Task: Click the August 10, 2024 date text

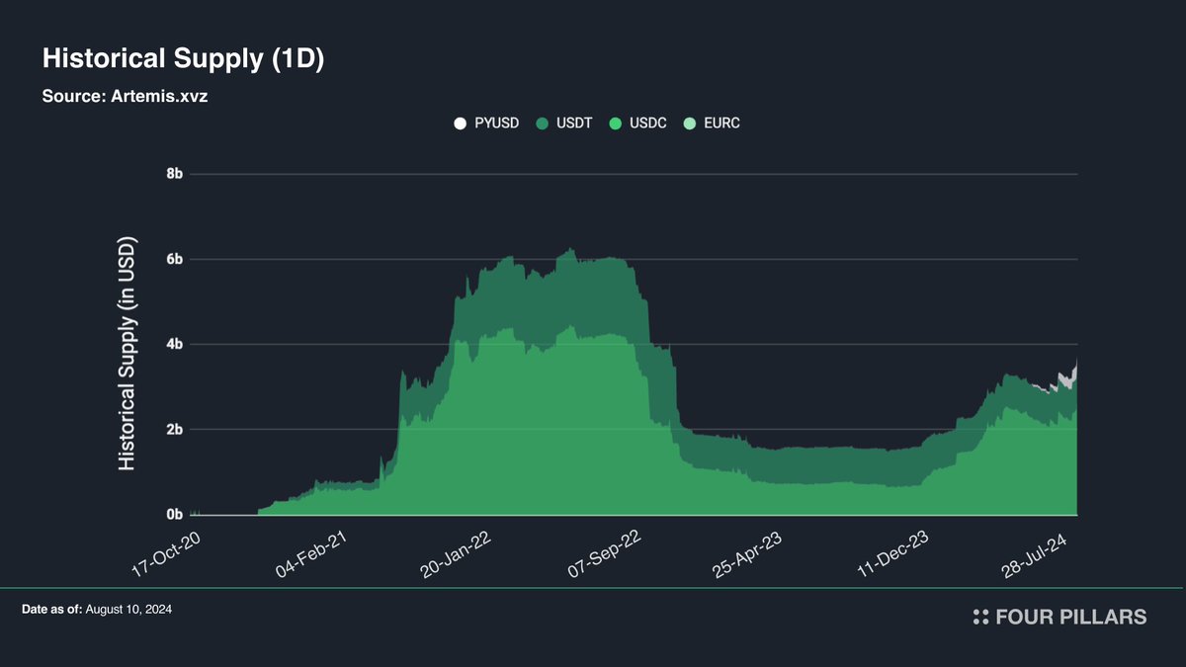Action: click(128, 611)
